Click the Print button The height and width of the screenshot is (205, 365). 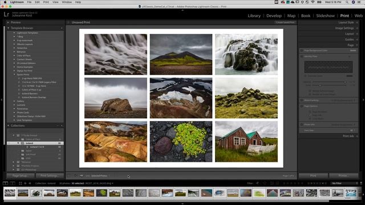(313, 176)
